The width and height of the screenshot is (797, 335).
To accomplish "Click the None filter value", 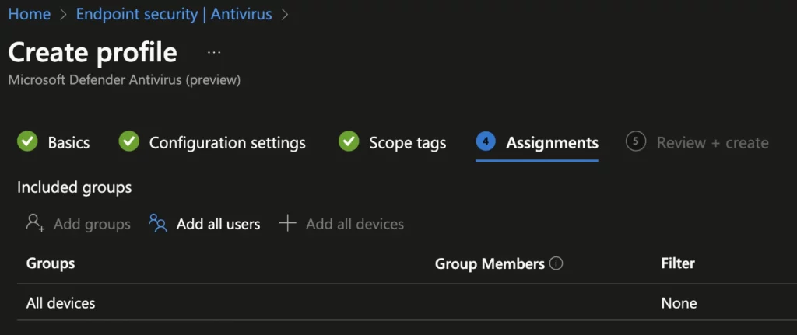I will pyautogui.click(x=679, y=304).
